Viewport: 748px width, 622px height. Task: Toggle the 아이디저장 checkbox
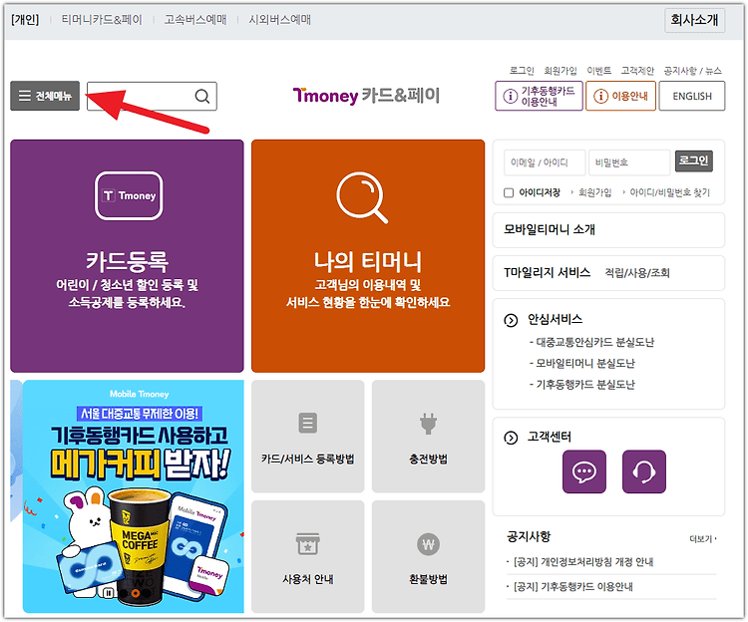[509, 192]
